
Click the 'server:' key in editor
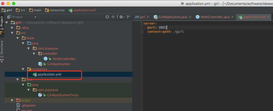click(x=150, y=23)
